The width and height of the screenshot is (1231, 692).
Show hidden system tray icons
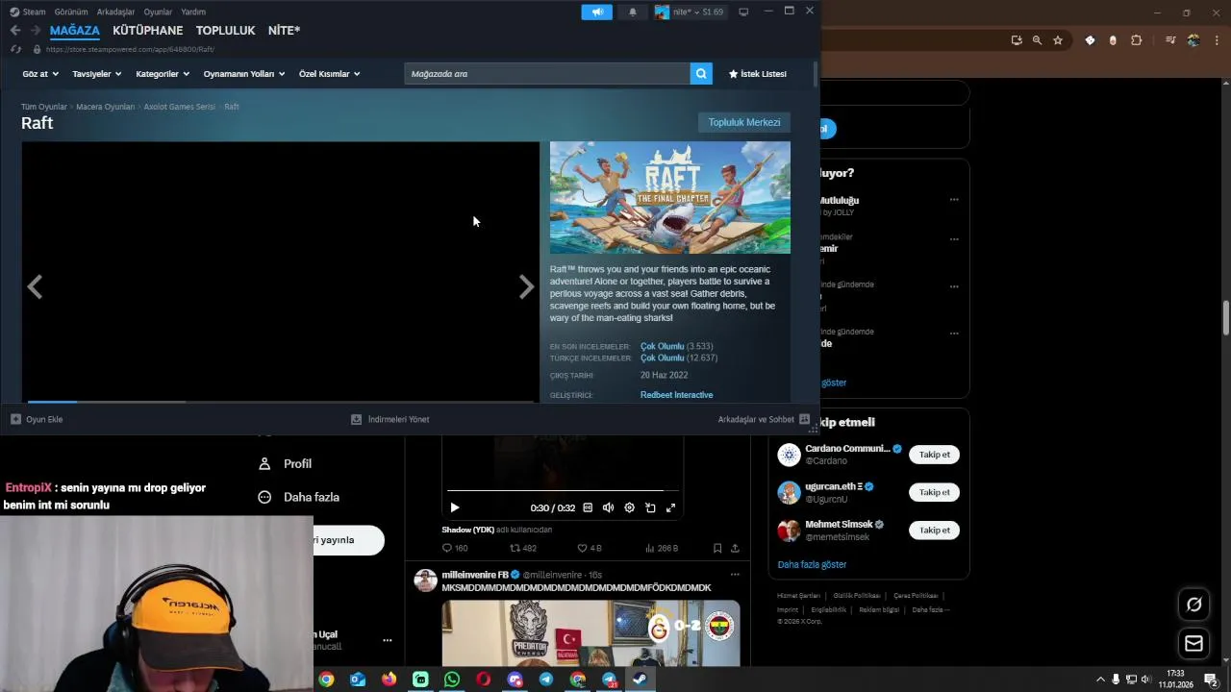[1100, 680]
